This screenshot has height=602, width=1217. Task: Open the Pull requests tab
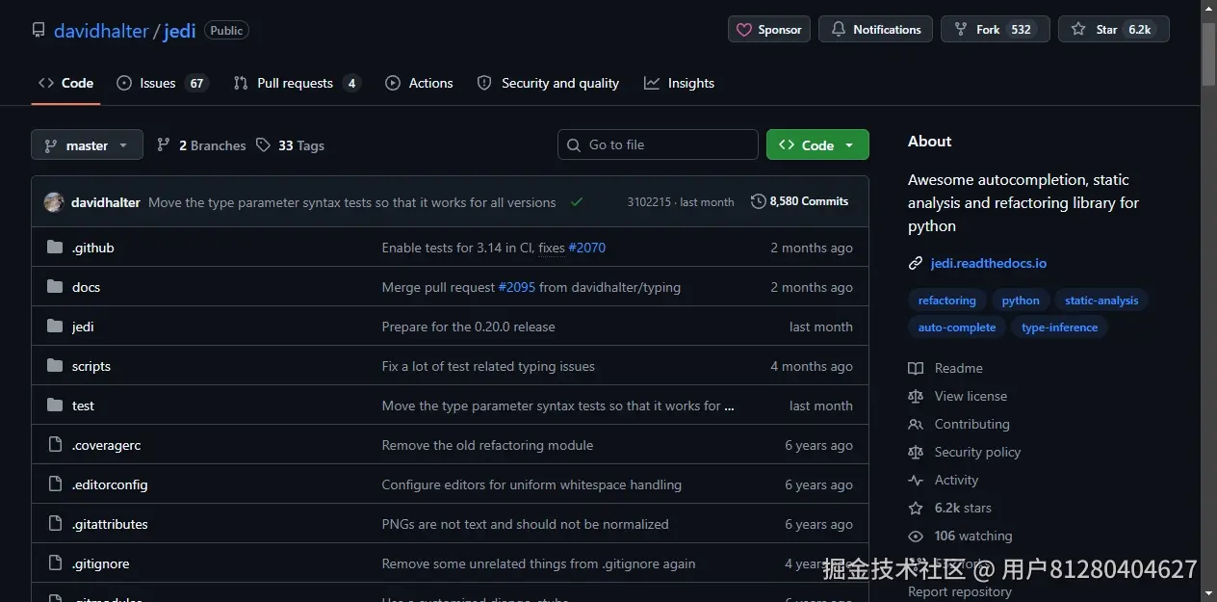[x=297, y=83]
